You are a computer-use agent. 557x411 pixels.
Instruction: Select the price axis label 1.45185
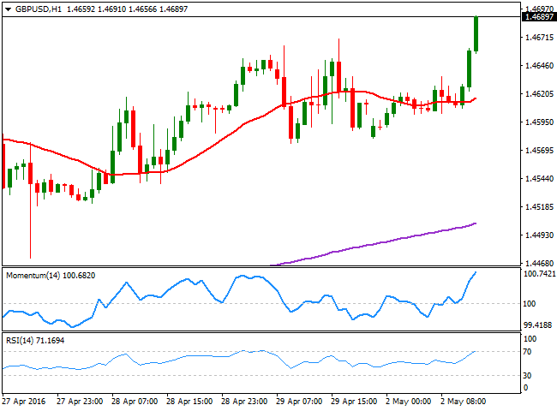(539, 206)
